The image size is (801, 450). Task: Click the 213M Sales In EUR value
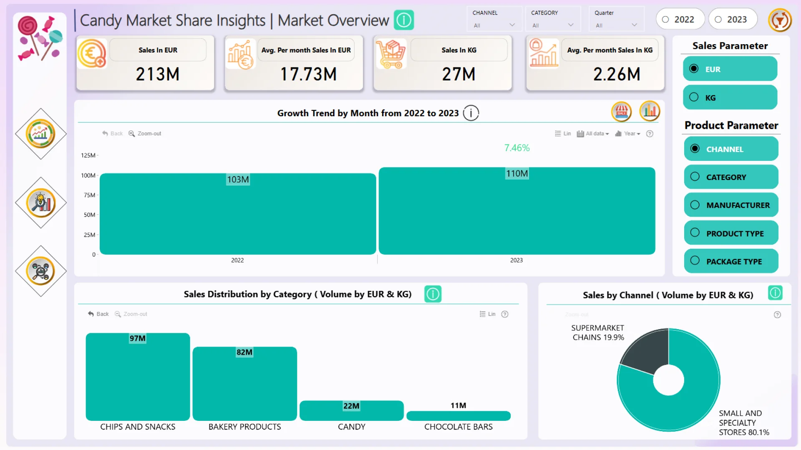[x=158, y=74]
